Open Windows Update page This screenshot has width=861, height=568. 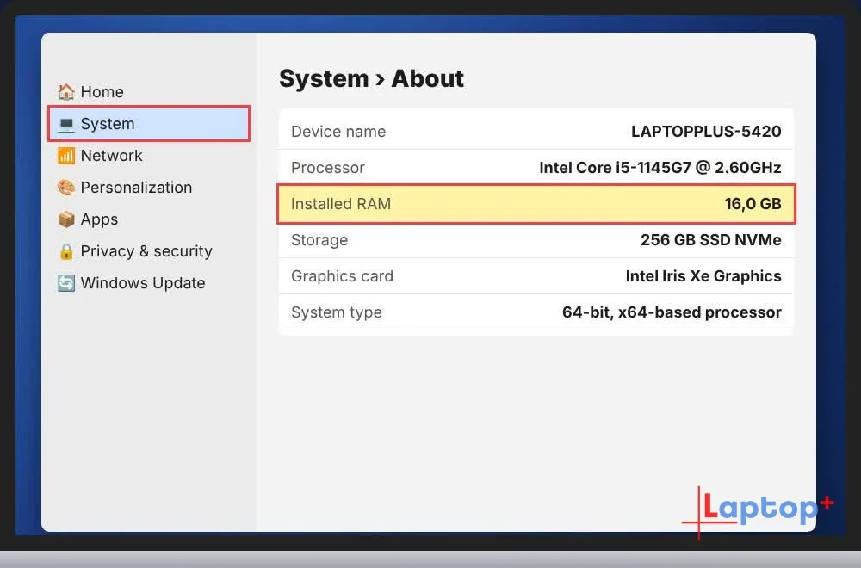[x=149, y=283]
